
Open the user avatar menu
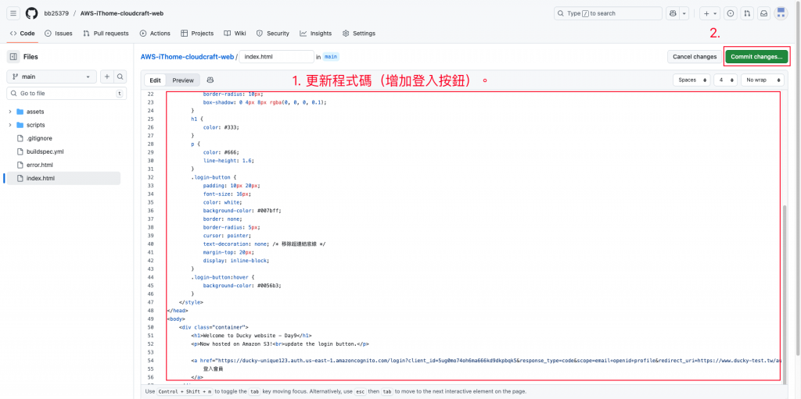(781, 13)
